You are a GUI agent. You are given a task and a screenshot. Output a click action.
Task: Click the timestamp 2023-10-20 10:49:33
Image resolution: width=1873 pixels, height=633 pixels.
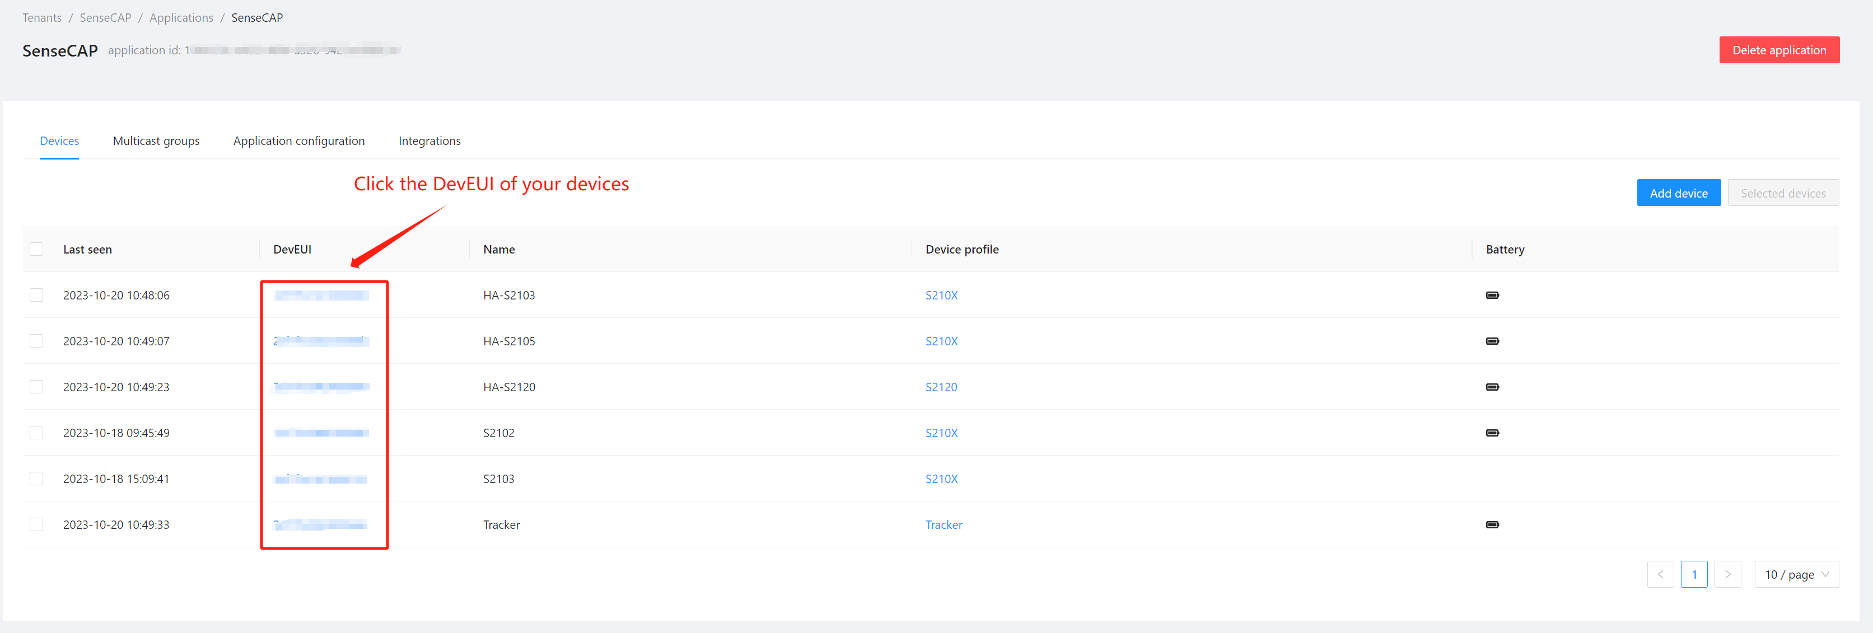116,524
